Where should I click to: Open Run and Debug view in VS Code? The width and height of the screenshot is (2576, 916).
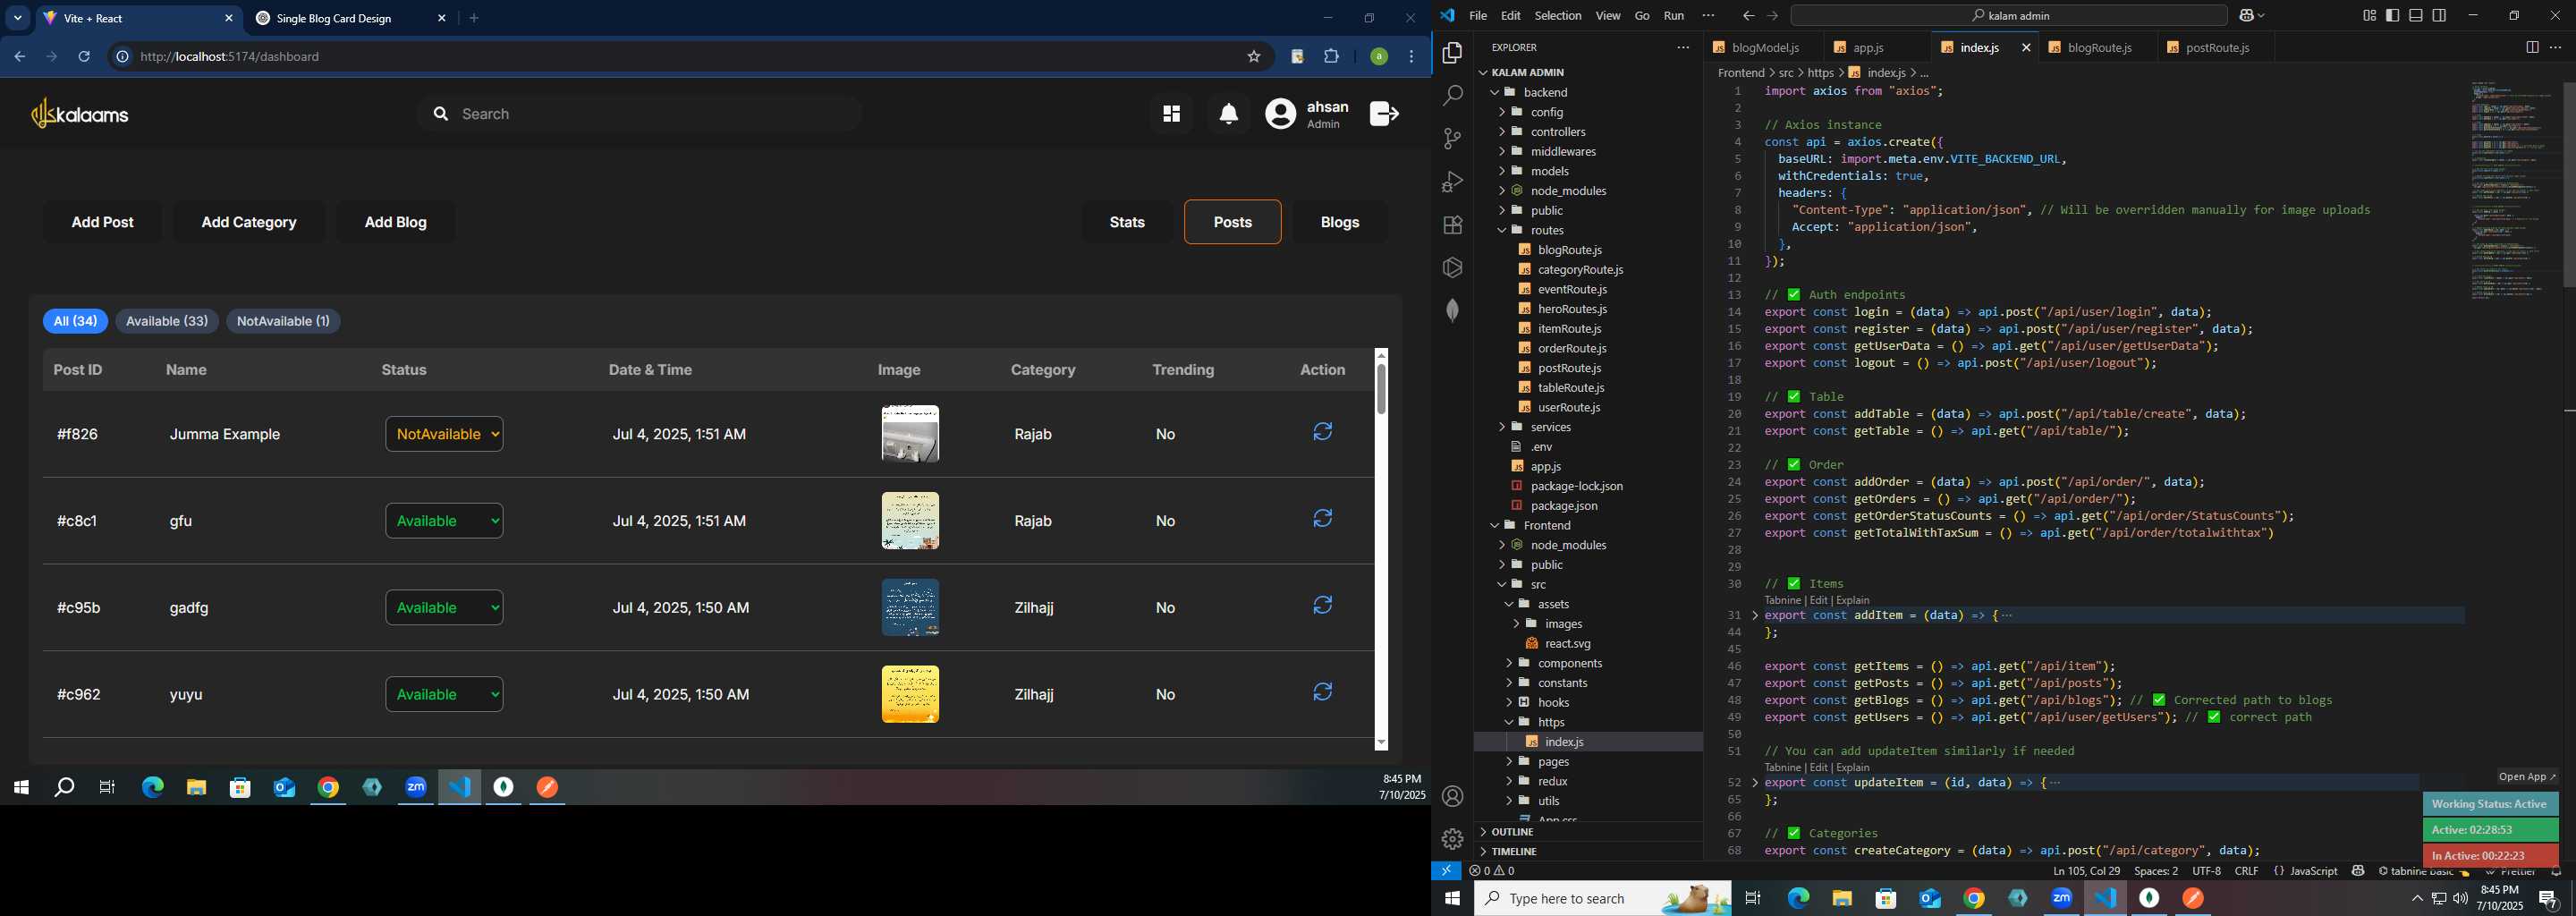pyautogui.click(x=1452, y=182)
